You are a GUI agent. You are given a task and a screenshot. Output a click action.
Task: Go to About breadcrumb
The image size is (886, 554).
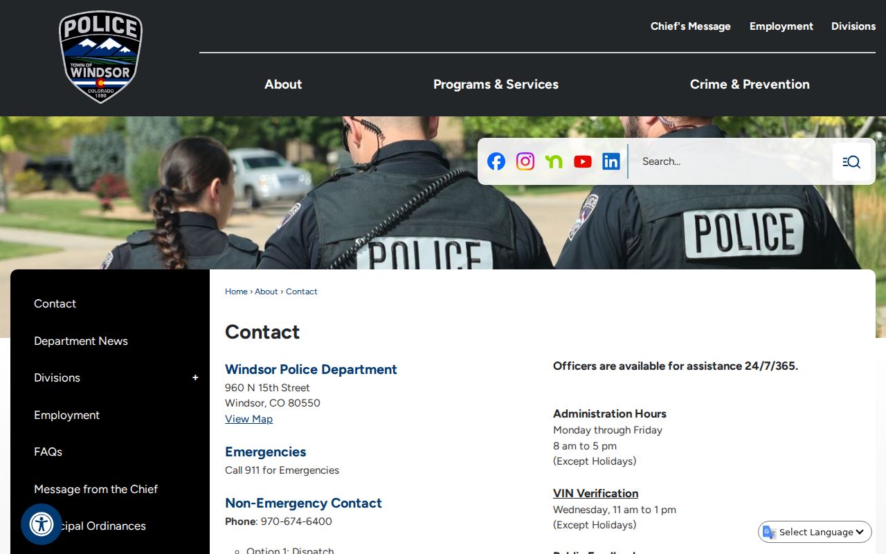266,292
